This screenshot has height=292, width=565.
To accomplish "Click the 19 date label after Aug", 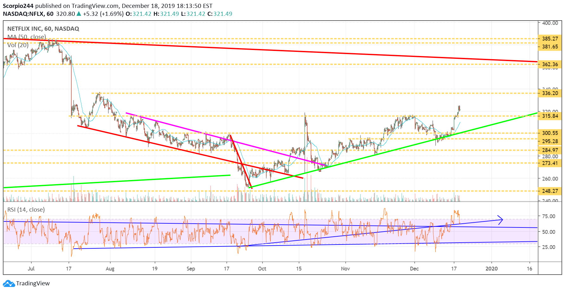I will click(x=155, y=269).
